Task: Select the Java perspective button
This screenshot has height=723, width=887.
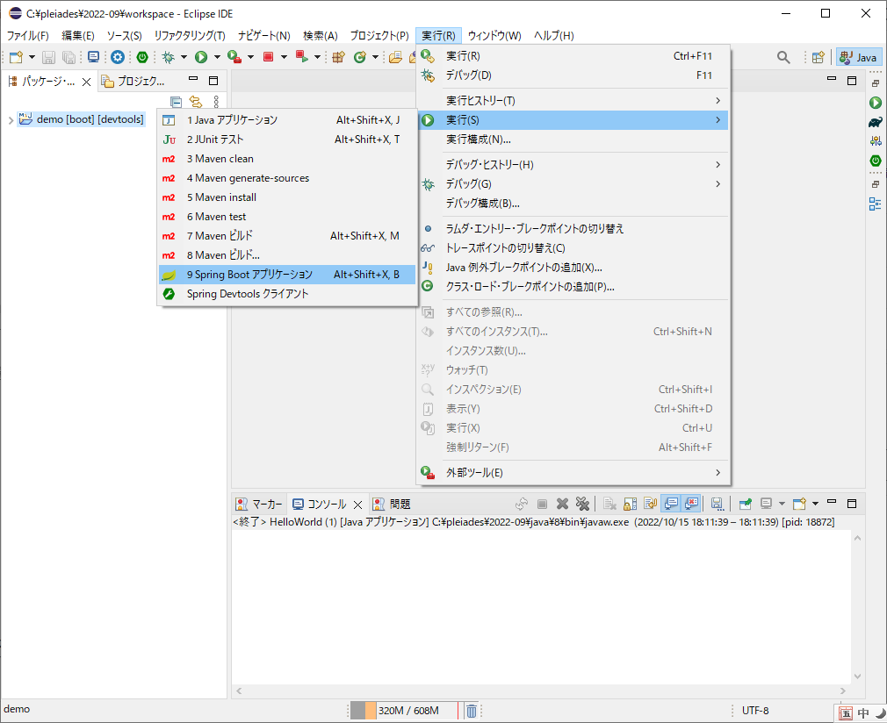Action: tap(859, 57)
